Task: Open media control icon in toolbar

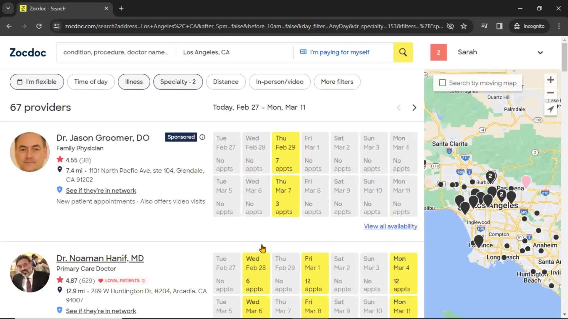Action: (485, 26)
